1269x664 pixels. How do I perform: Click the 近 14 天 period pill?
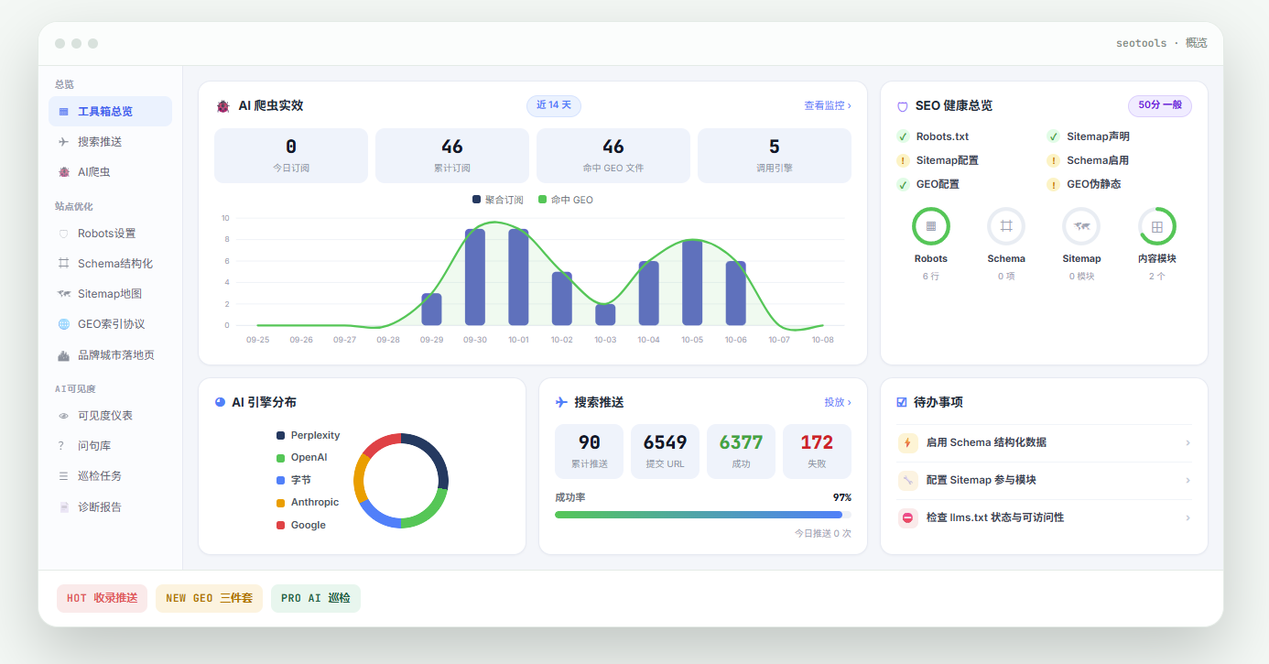[x=554, y=105]
